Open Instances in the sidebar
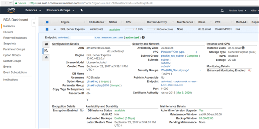 pyautogui.click(x=9, y=26)
